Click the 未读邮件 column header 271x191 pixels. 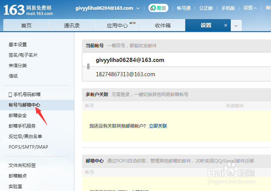[x=235, y=106]
